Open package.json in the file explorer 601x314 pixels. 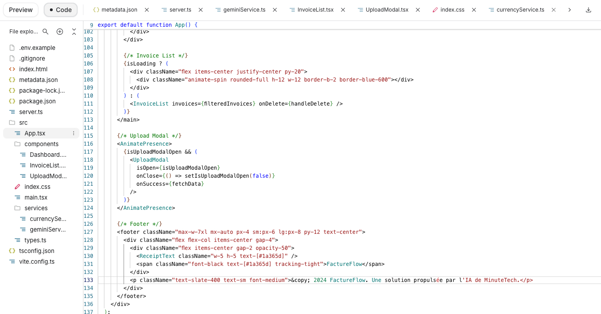click(37, 101)
